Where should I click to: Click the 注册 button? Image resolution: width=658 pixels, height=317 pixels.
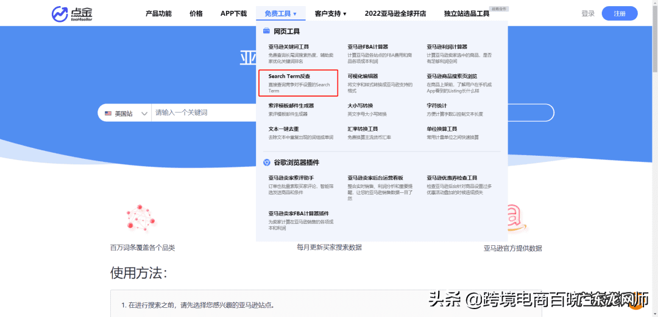point(619,13)
